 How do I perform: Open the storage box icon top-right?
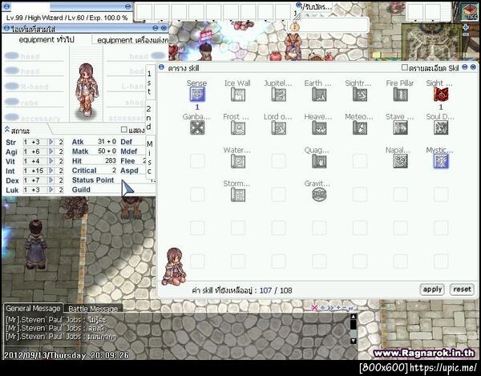[x=470, y=12]
